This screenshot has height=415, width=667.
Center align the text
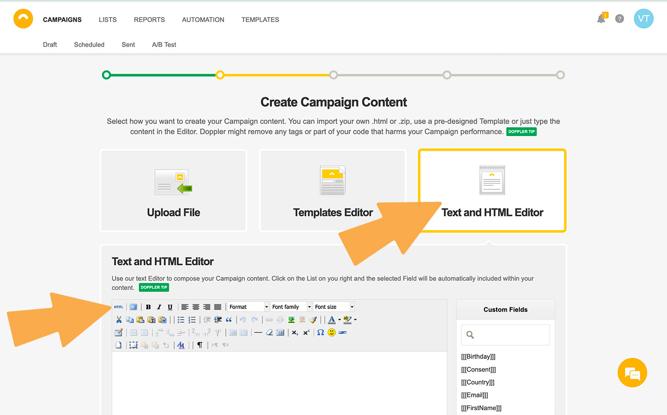pos(196,307)
